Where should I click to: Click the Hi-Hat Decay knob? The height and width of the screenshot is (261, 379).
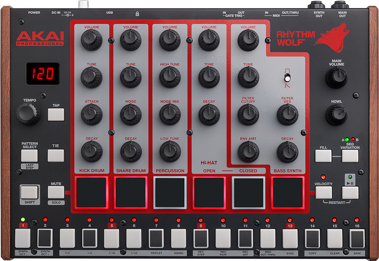(x=209, y=115)
